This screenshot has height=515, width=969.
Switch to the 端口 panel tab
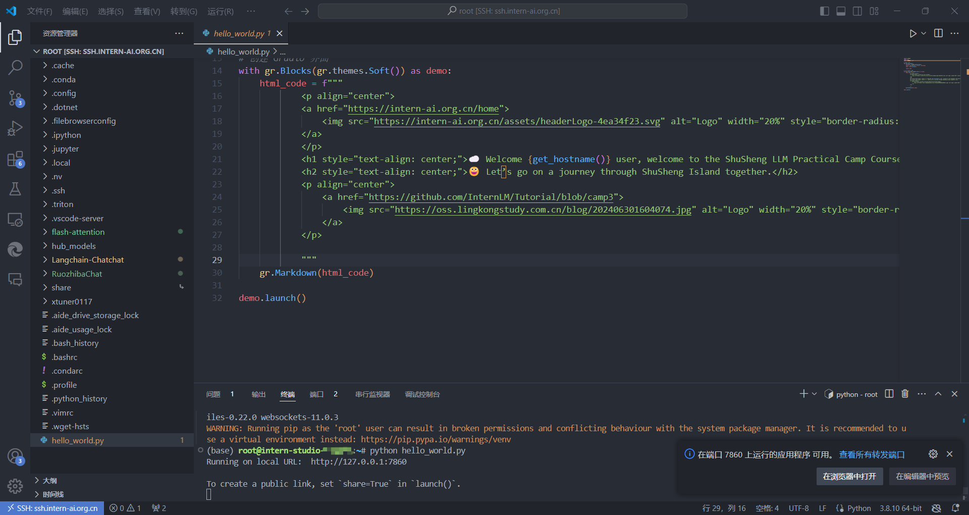coord(316,394)
